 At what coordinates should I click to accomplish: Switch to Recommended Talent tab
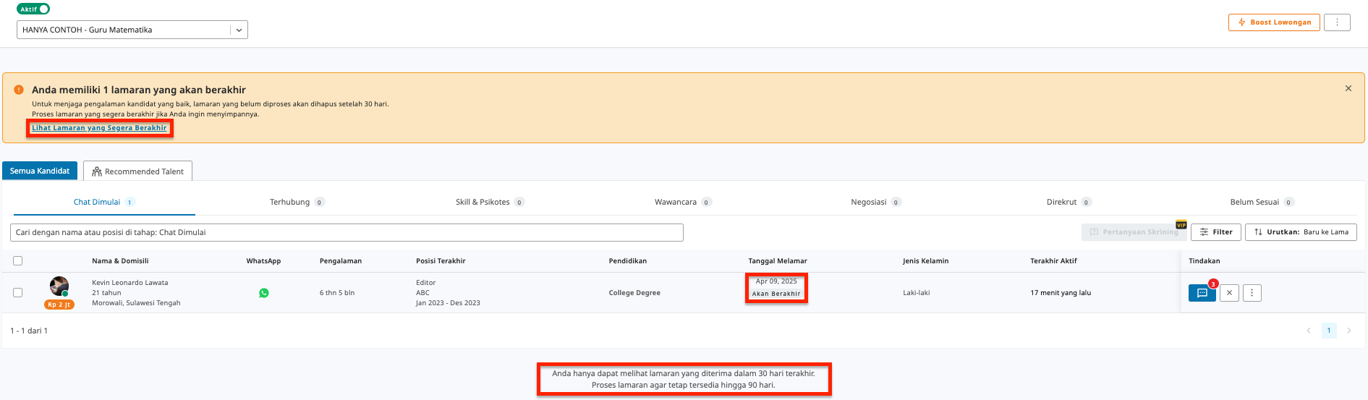coord(137,171)
